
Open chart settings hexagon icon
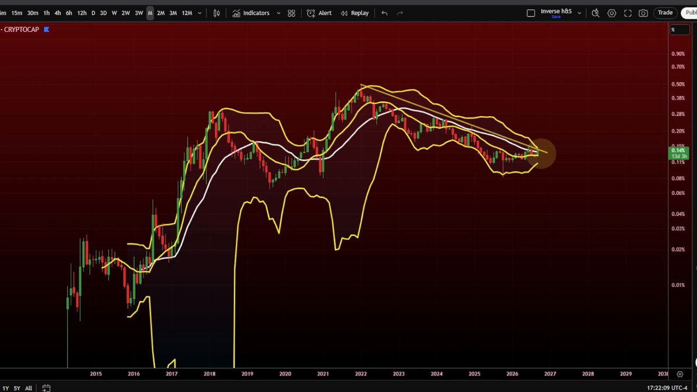(612, 13)
